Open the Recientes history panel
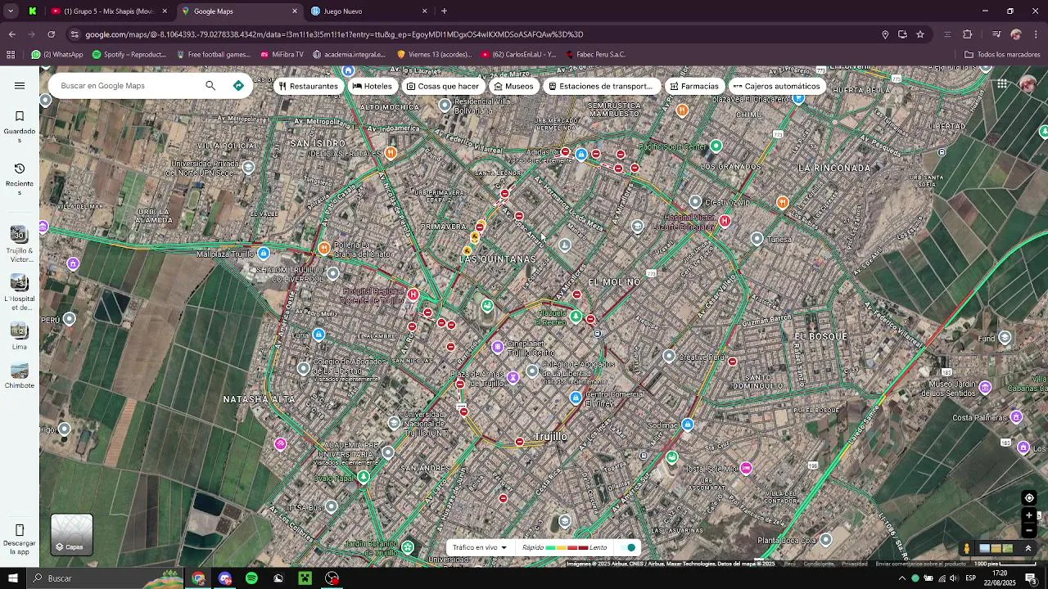1048x589 pixels. (x=20, y=177)
